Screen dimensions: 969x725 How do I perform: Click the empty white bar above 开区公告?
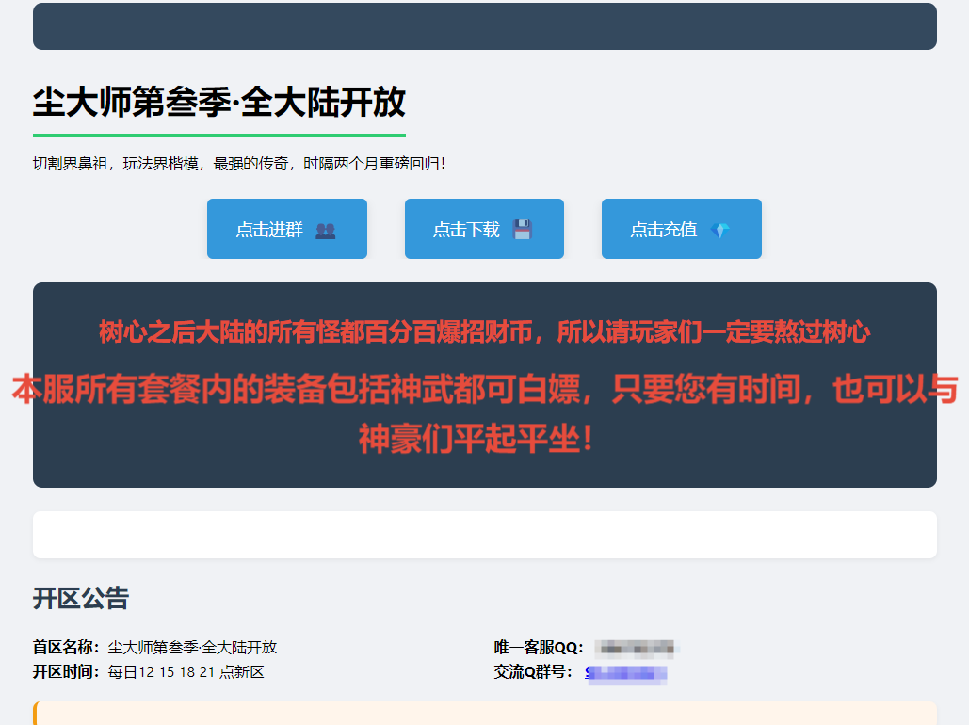click(484, 535)
